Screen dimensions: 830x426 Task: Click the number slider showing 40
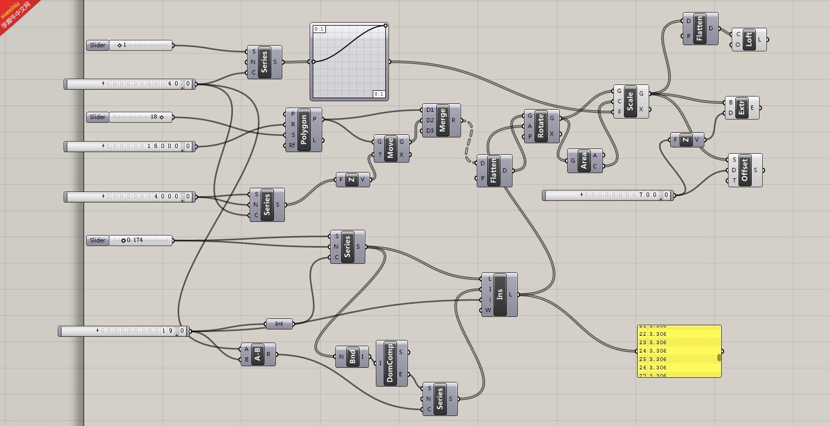point(130,84)
